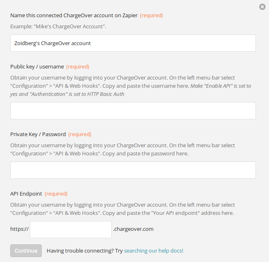
Task: Click the 'API Endpoint' label
Action: [26, 194]
